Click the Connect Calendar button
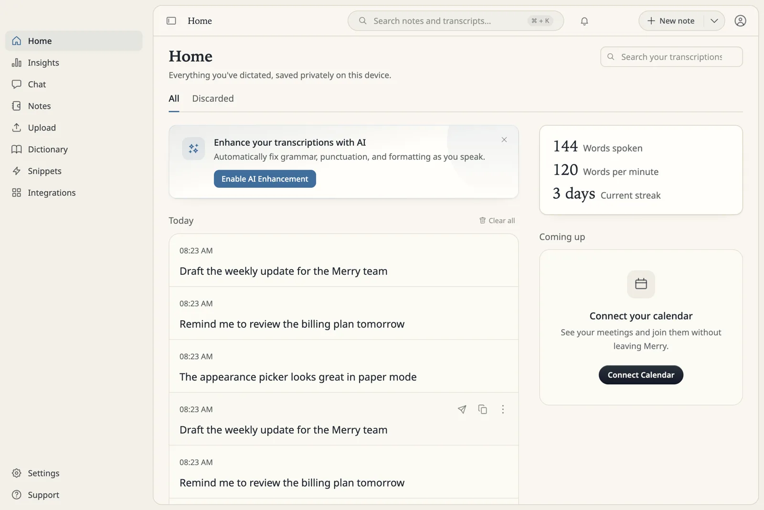The width and height of the screenshot is (764, 510). coord(641,375)
